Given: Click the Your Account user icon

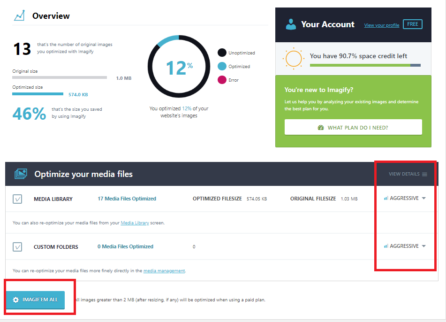Looking at the screenshot, I should coord(291,24).
